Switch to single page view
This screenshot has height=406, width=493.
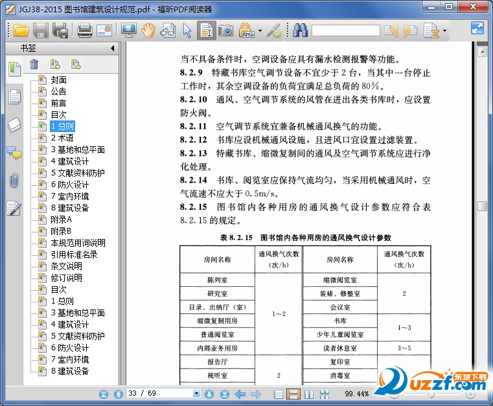point(279,394)
